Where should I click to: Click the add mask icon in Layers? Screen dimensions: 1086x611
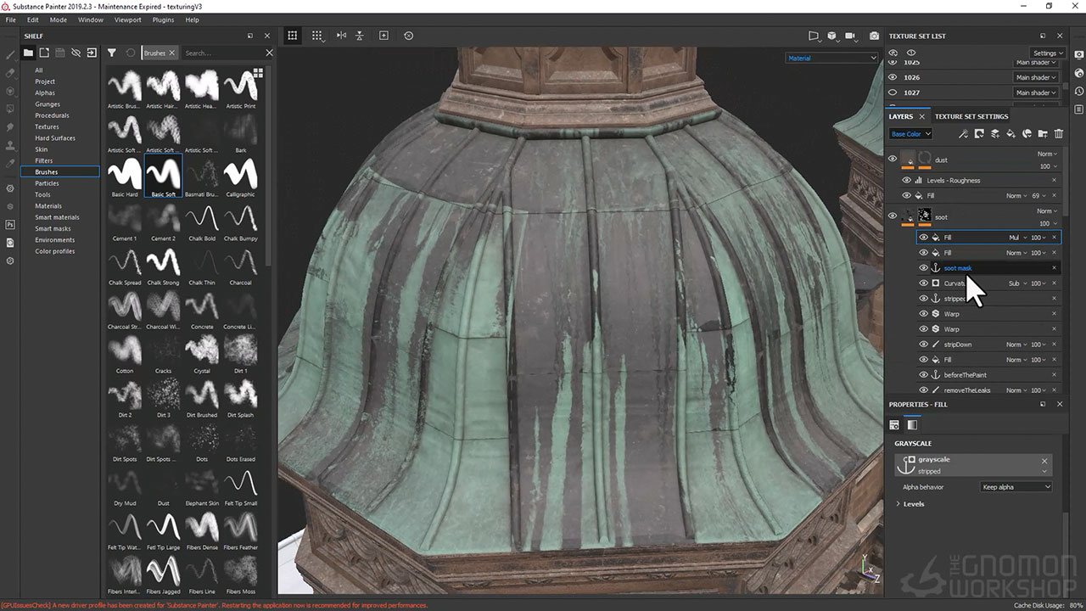pyautogui.click(x=978, y=134)
